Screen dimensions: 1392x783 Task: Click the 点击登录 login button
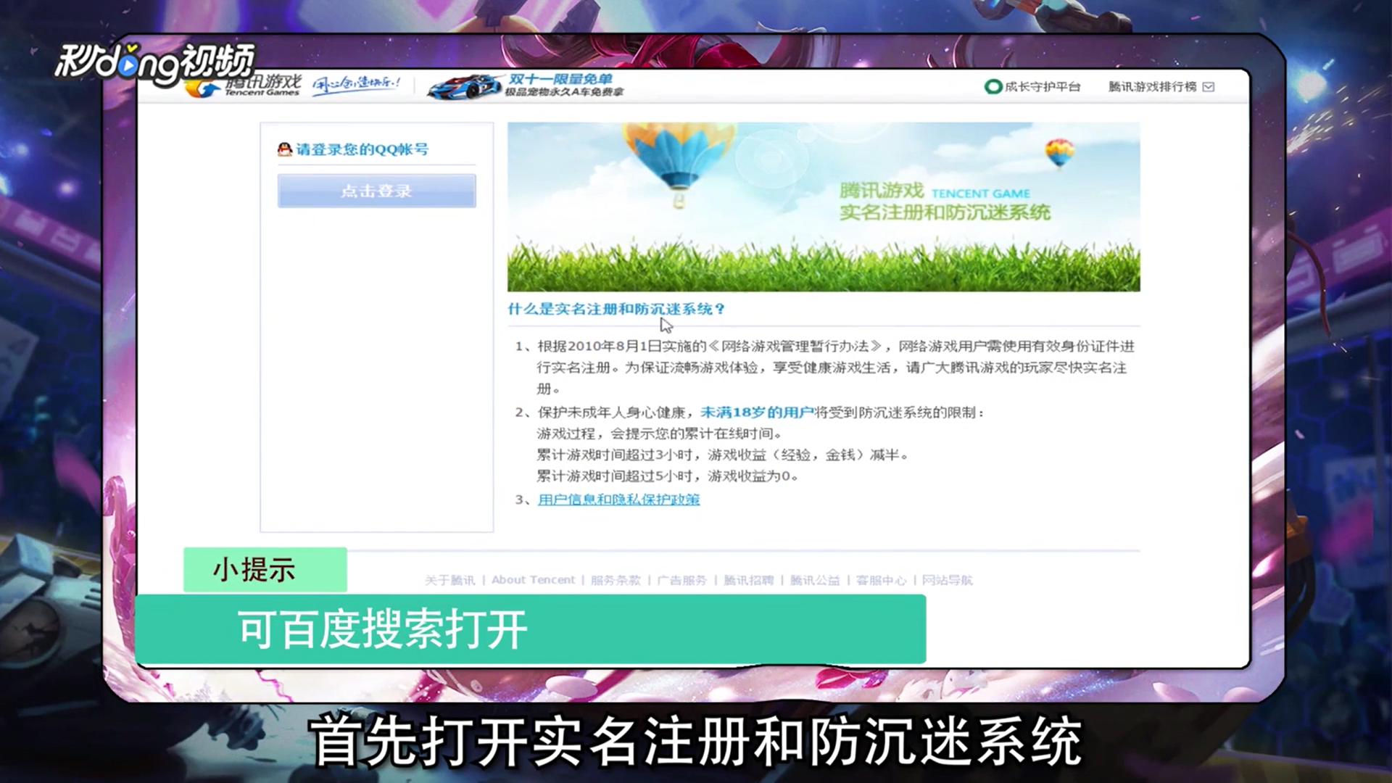click(376, 191)
